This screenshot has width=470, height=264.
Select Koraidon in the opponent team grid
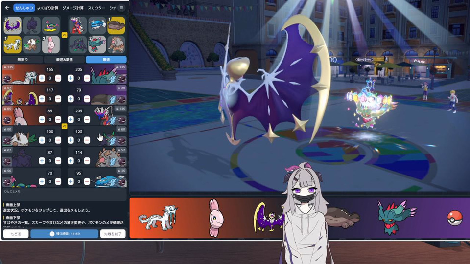tap(78, 25)
